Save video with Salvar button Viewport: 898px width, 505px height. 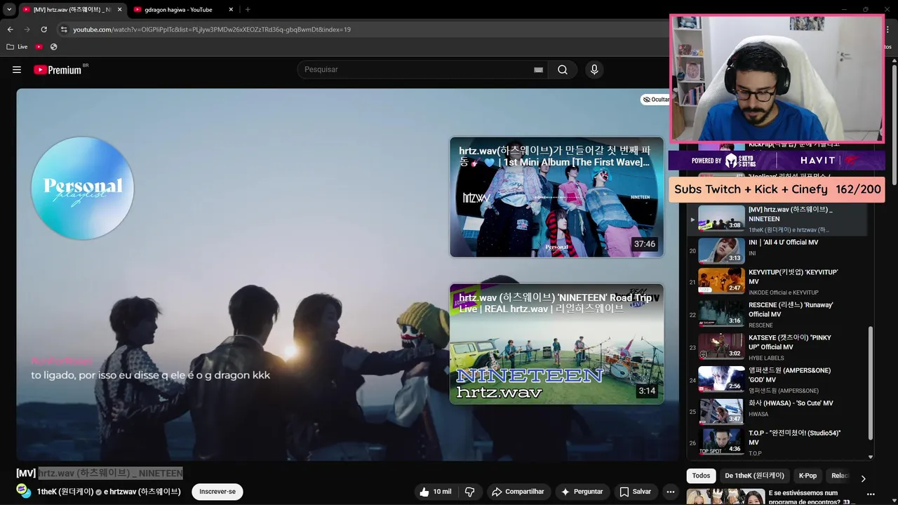(635, 492)
